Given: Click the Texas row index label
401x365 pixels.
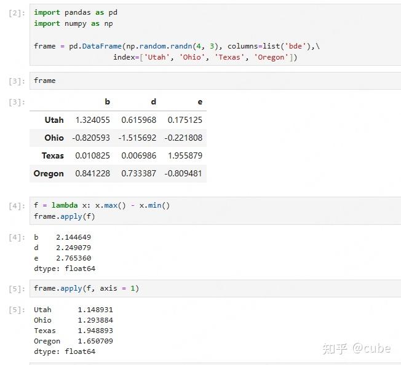Looking at the screenshot, I should (53, 155).
